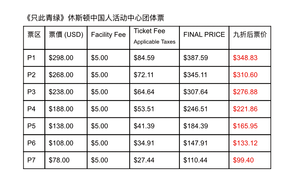291x180 pixels.
Task: Select the $188.00 price in row P4
Action: [61, 109]
